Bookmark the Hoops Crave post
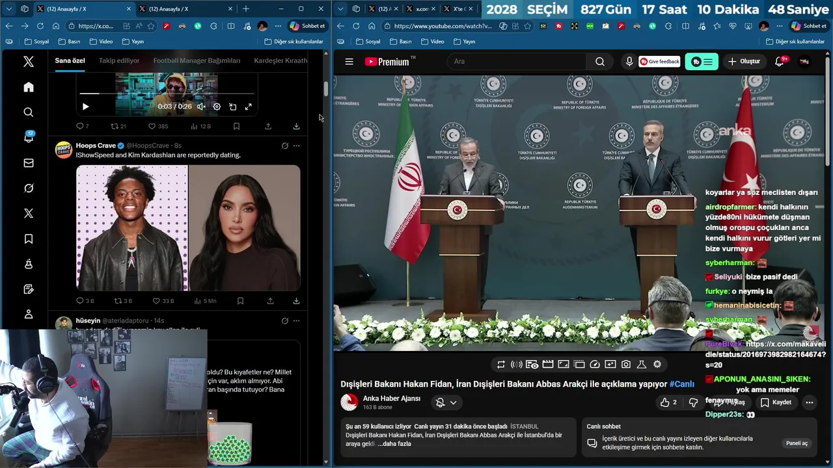Viewport: 833px width, 468px height. [x=240, y=301]
